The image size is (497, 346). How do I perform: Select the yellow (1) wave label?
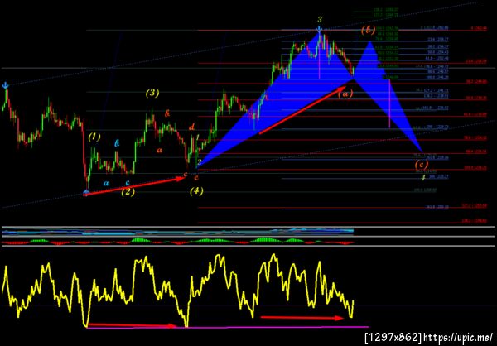94,137
